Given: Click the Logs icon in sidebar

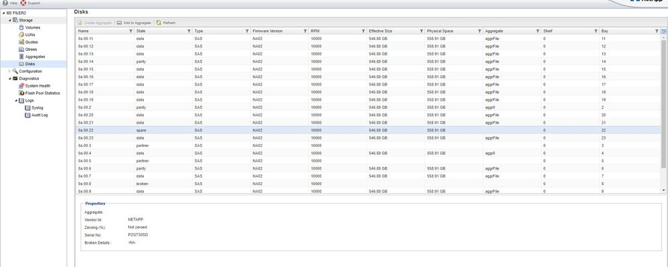Looking at the screenshot, I should pyautogui.click(x=21, y=100).
